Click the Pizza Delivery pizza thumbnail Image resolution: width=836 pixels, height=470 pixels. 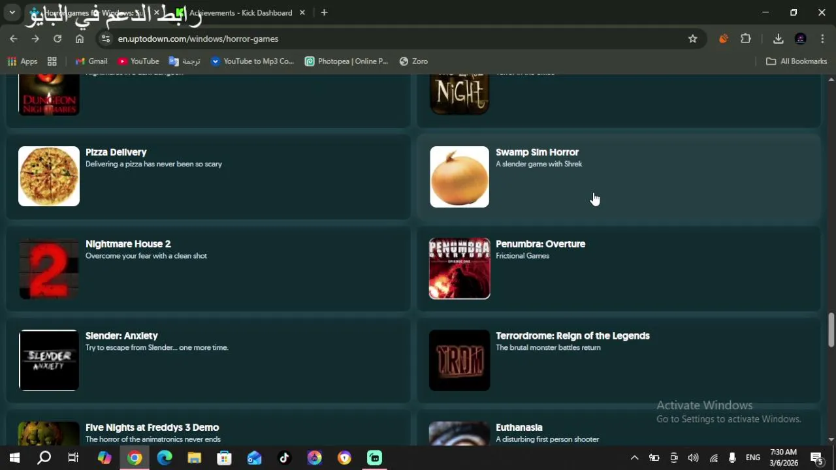[x=49, y=176]
